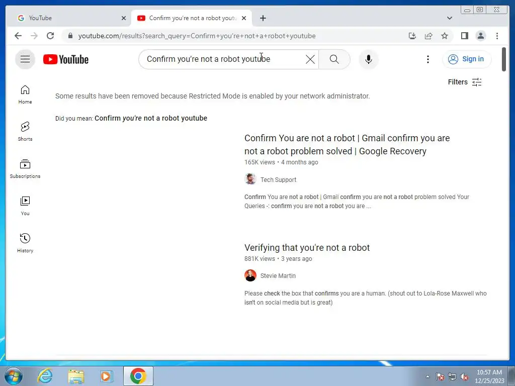Show hidden tray icons arrow
The image size is (515, 386).
(x=427, y=376)
